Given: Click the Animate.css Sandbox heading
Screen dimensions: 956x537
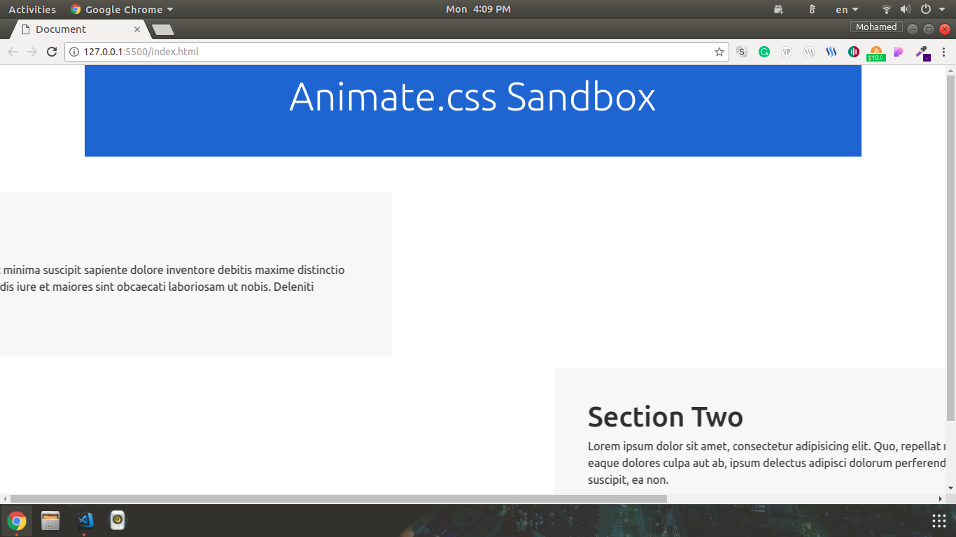Looking at the screenshot, I should point(472,96).
